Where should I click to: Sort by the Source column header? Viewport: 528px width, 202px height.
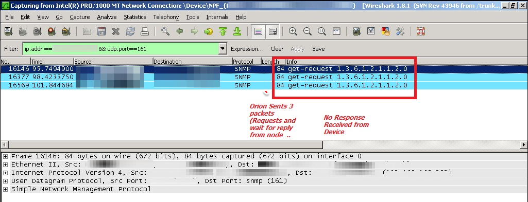113,62
